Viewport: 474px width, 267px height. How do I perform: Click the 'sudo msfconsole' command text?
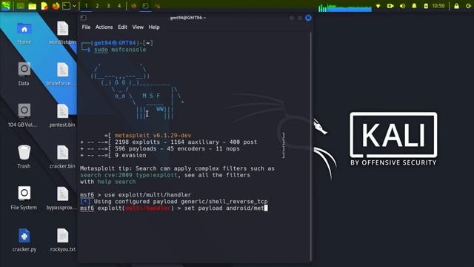[120, 50]
